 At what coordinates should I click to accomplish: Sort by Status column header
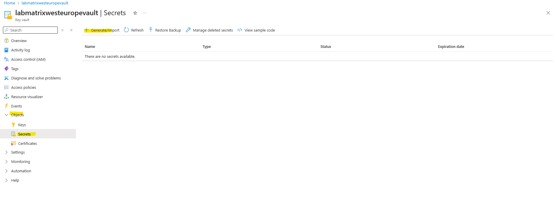click(x=326, y=46)
